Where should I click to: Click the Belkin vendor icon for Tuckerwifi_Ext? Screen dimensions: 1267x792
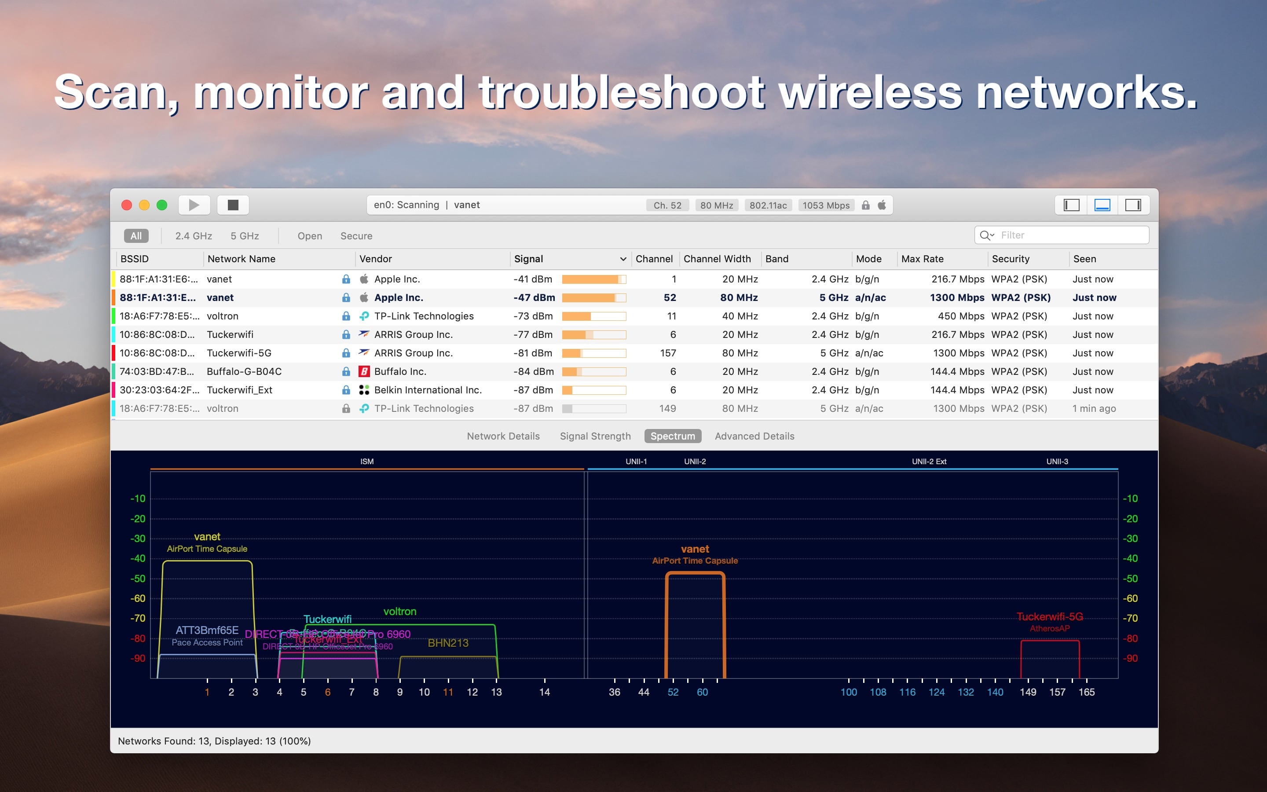tap(364, 390)
